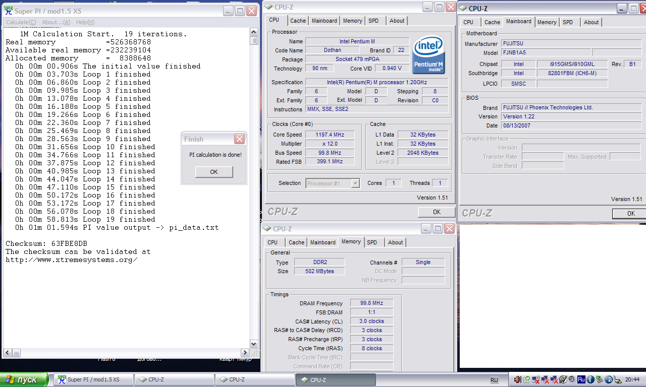Screen dimensions: 646x387
Task: Select the Memory tab in Mainboard CPU-Z window
Action: pos(547,22)
